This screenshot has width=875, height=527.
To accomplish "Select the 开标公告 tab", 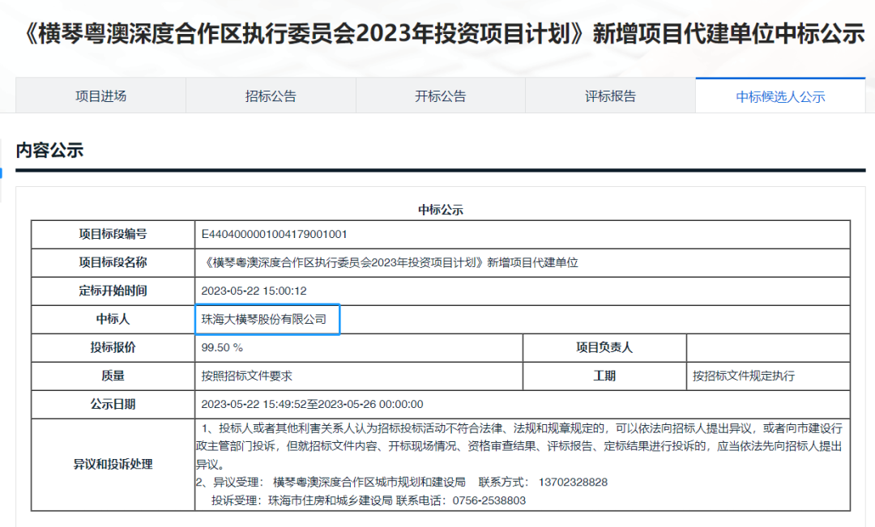I will coord(440,96).
